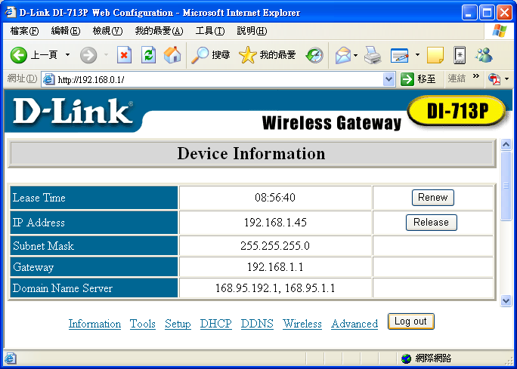Click the D-Link logo
The height and width of the screenshot is (369, 517).
(73, 111)
